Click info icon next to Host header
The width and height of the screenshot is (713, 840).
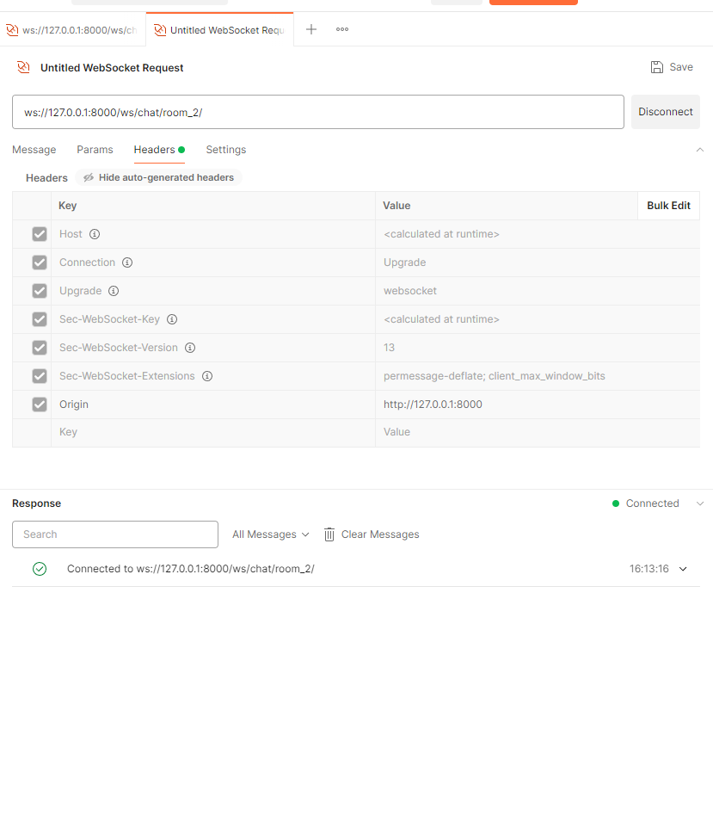click(95, 234)
